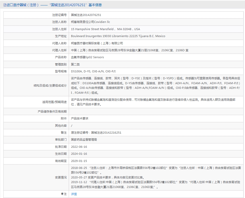Click the 生效日期 label

click(61, 154)
